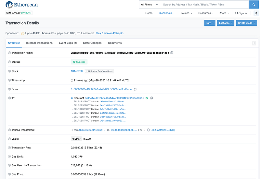The width and height of the screenshot is (260, 179).
Task: Open block 10140760 link
Action: (77, 71)
